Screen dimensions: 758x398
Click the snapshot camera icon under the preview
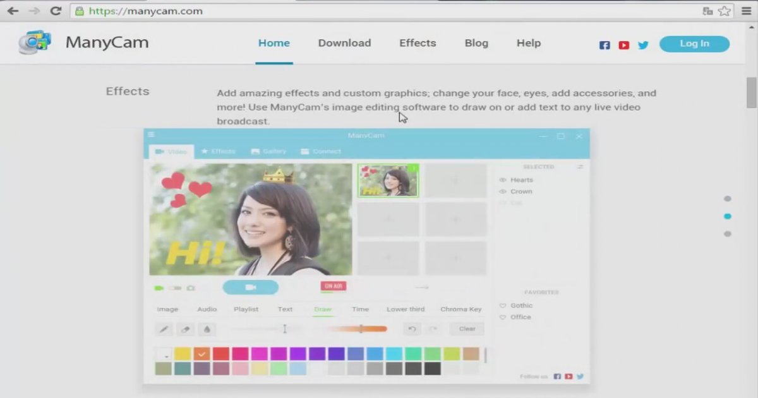point(191,288)
